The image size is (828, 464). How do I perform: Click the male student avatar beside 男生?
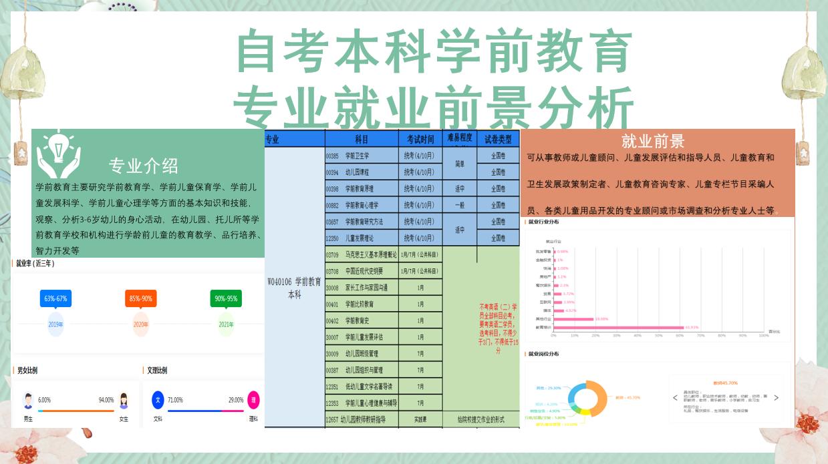[27, 399]
